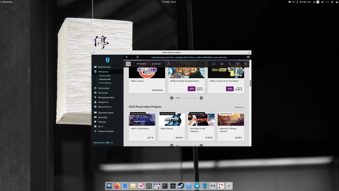Open the version info icon next to 2.18.1
Screen dimensions: 339x191
(112, 143)
